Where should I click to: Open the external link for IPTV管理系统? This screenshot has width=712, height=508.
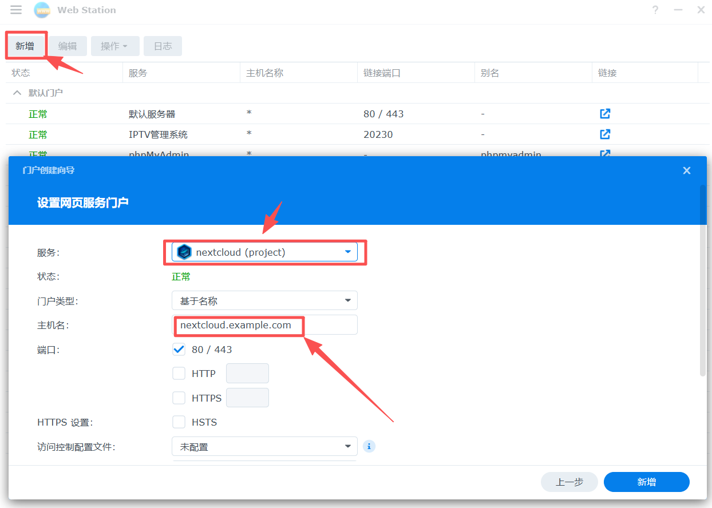604,134
